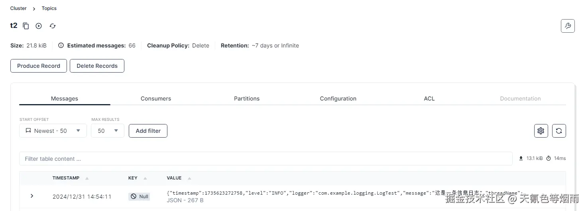Sort by Timestamp column
Image resolution: width=586 pixels, height=211 pixels.
pyautogui.click(x=87, y=178)
